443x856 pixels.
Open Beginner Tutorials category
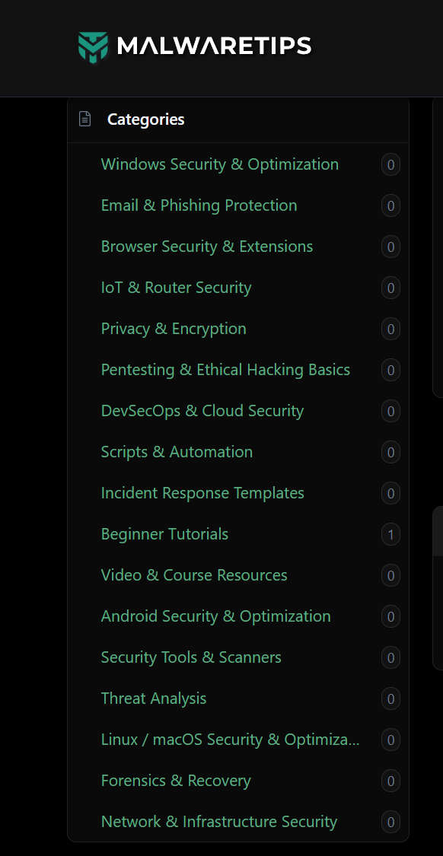coord(164,534)
